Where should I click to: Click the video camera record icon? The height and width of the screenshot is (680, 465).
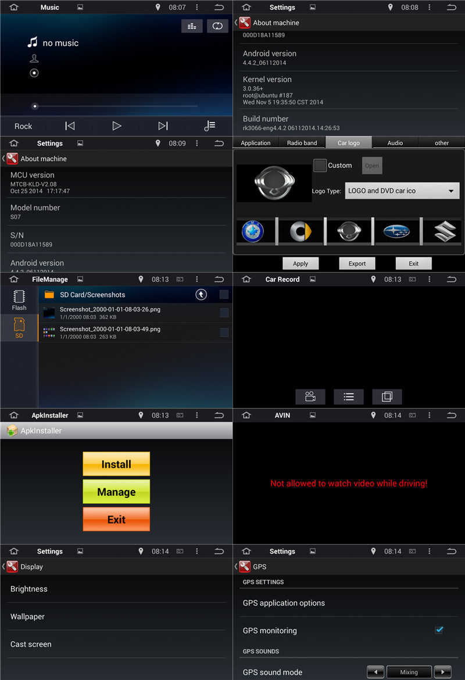[310, 396]
